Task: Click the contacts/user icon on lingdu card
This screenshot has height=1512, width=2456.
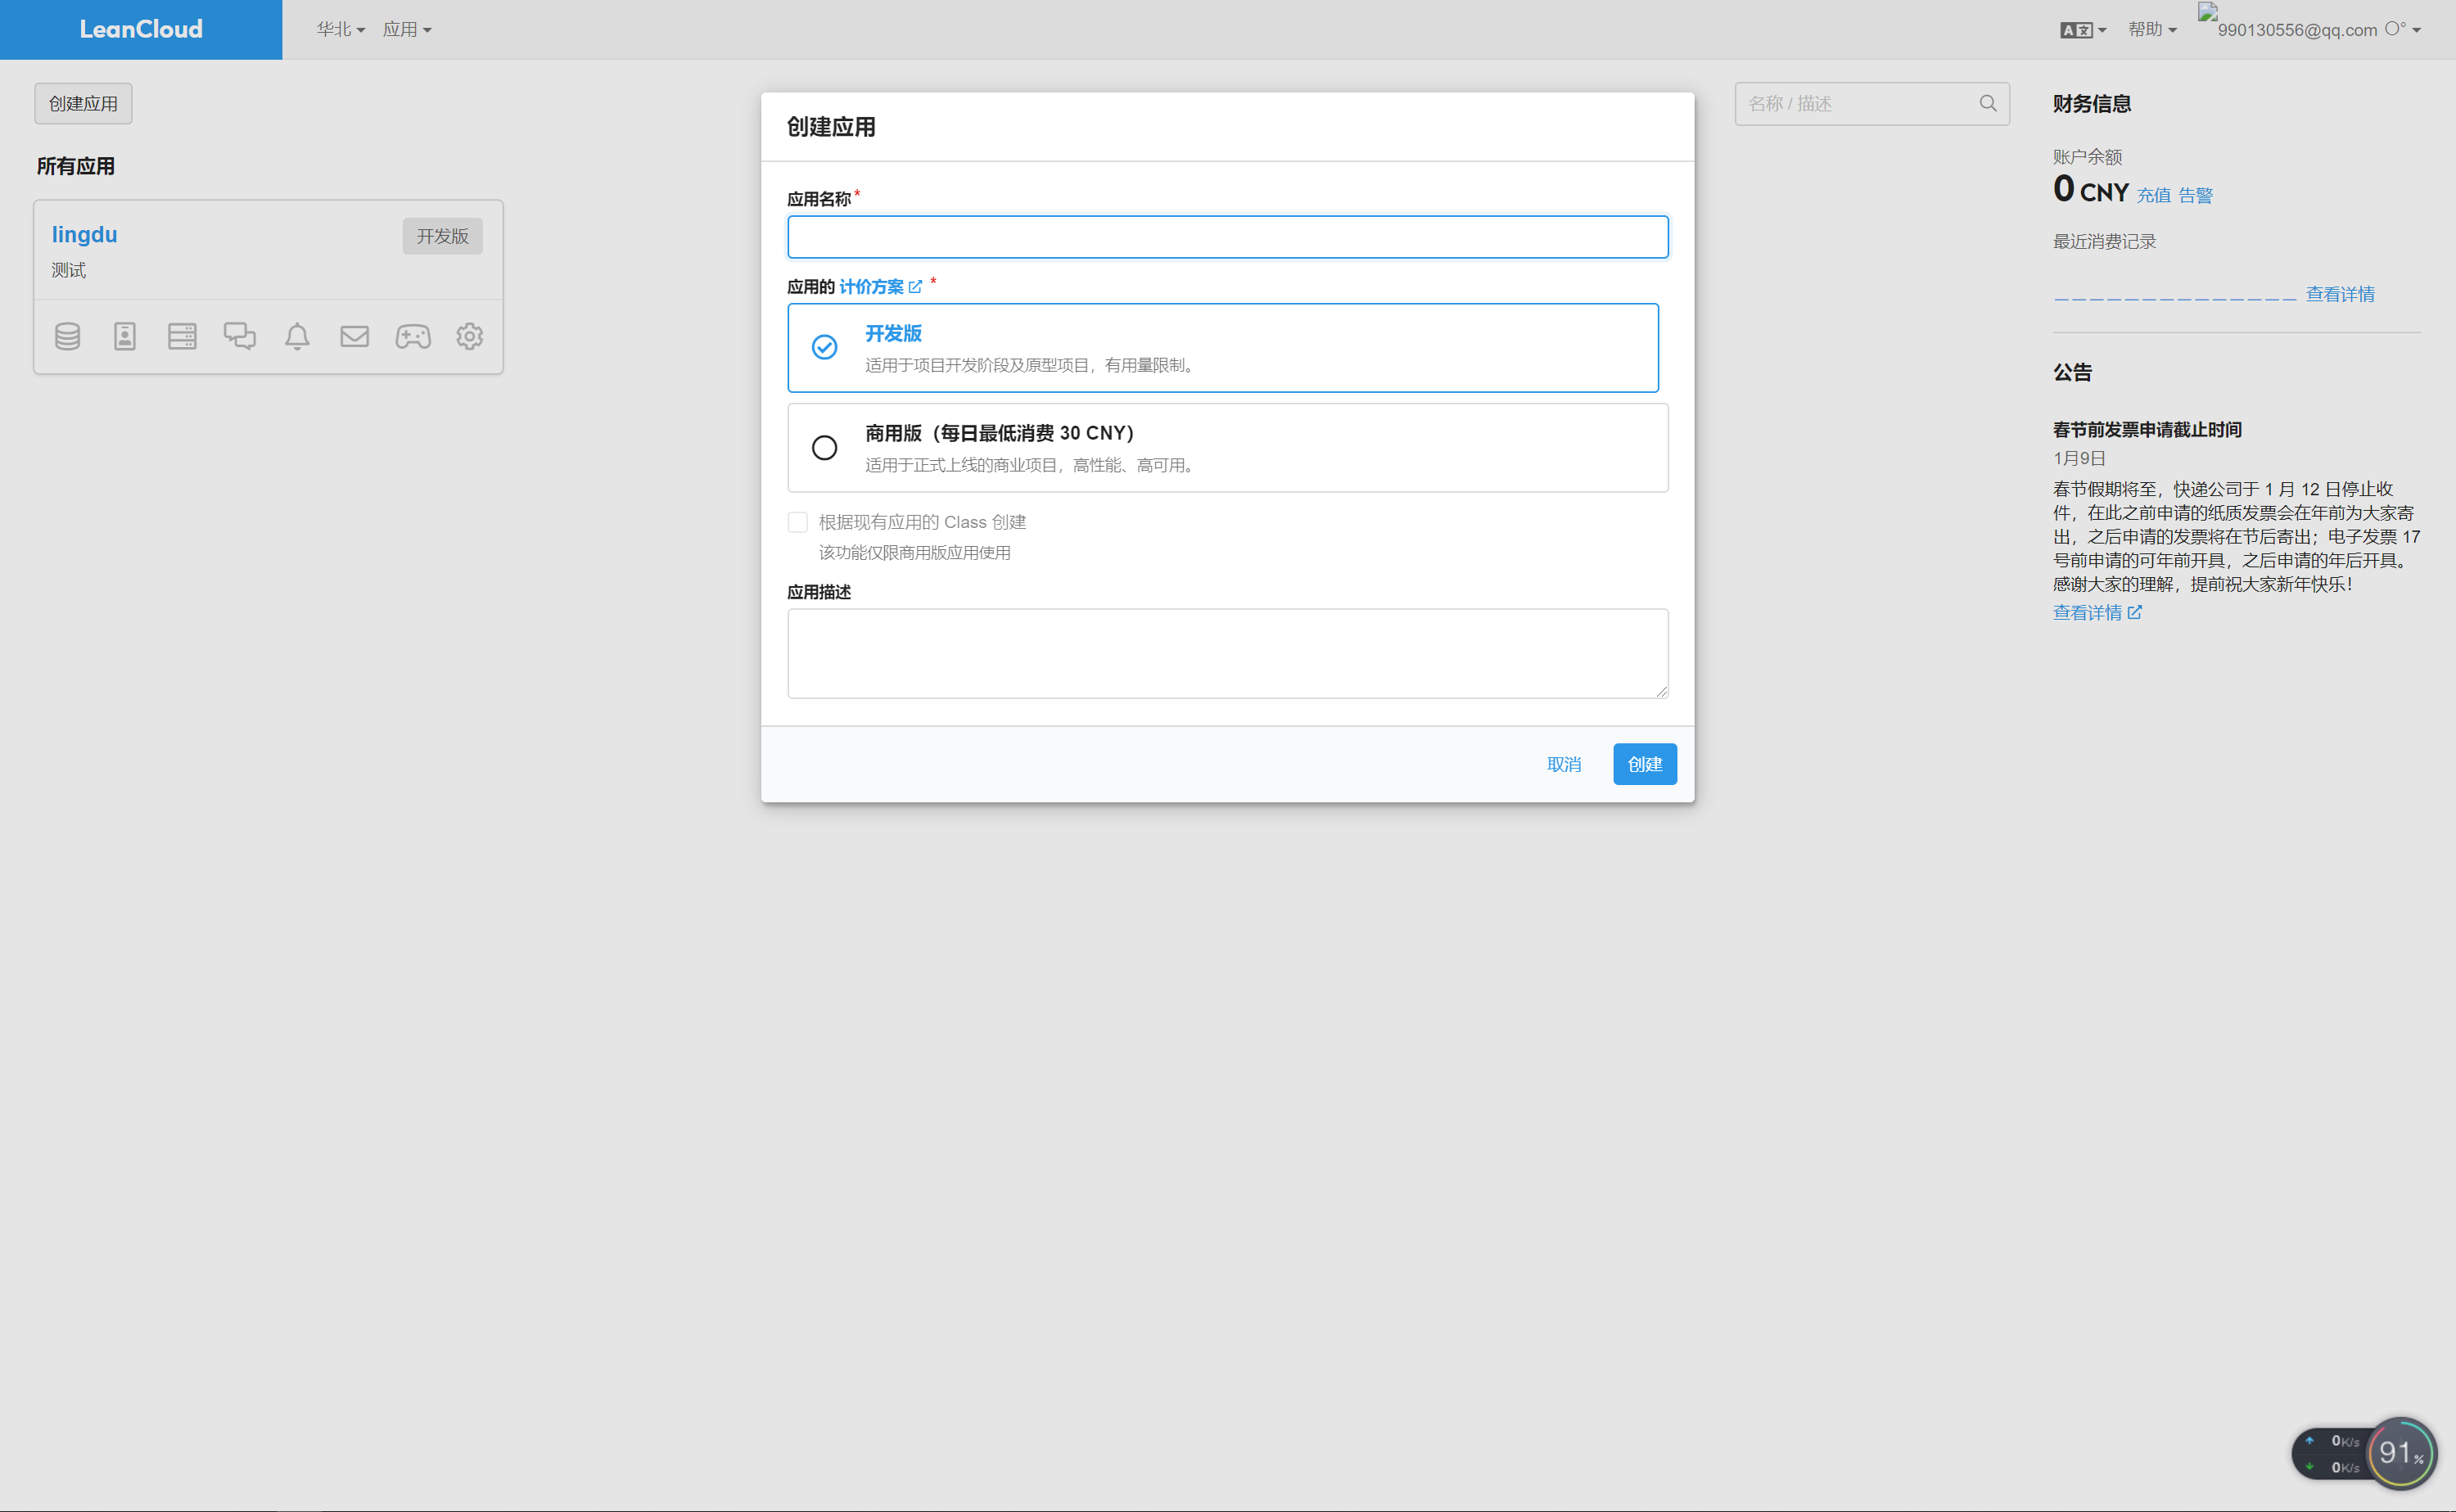Action: pos(125,336)
